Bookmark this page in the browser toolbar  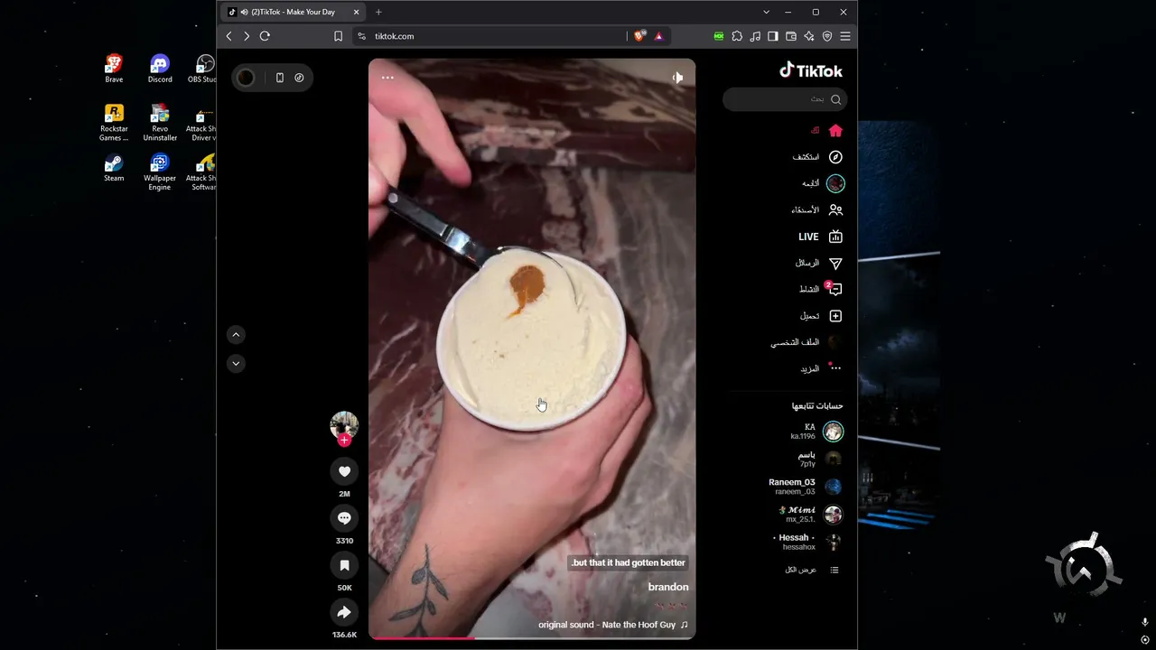[x=338, y=36]
